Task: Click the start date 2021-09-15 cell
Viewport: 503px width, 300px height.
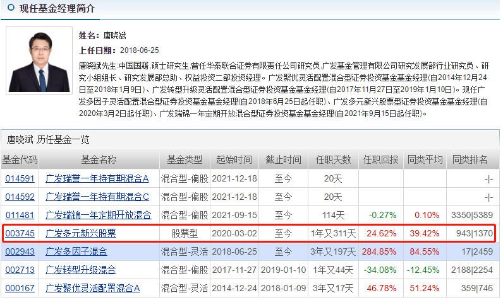Action: pyautogui.click(x=234, y=215)
